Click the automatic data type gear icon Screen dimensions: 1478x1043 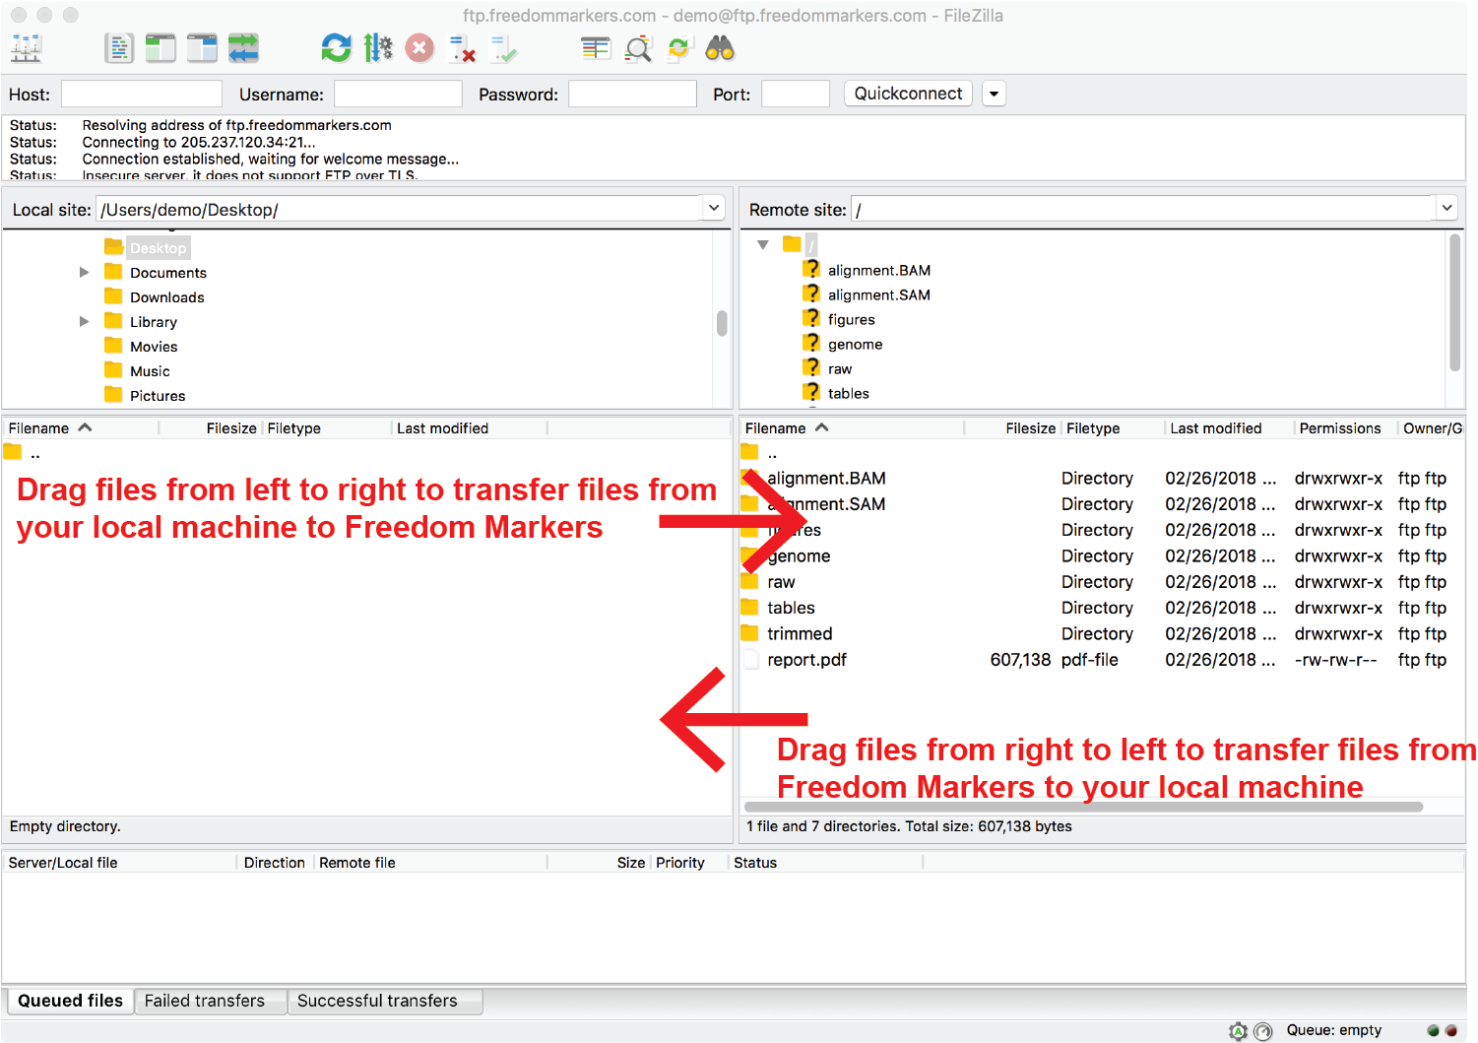pos(1239,1031)
